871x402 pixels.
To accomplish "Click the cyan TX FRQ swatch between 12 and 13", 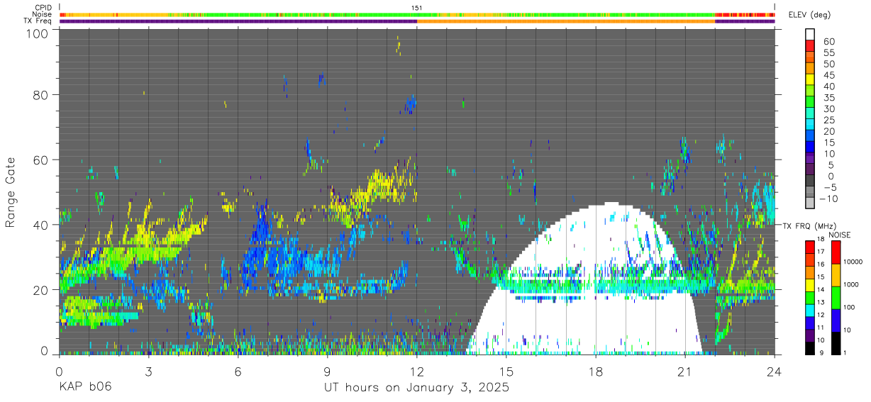I will pos(810,309).
